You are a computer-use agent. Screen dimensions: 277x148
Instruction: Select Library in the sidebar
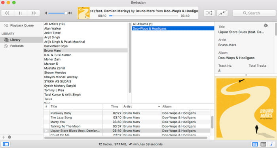point(21,40)
